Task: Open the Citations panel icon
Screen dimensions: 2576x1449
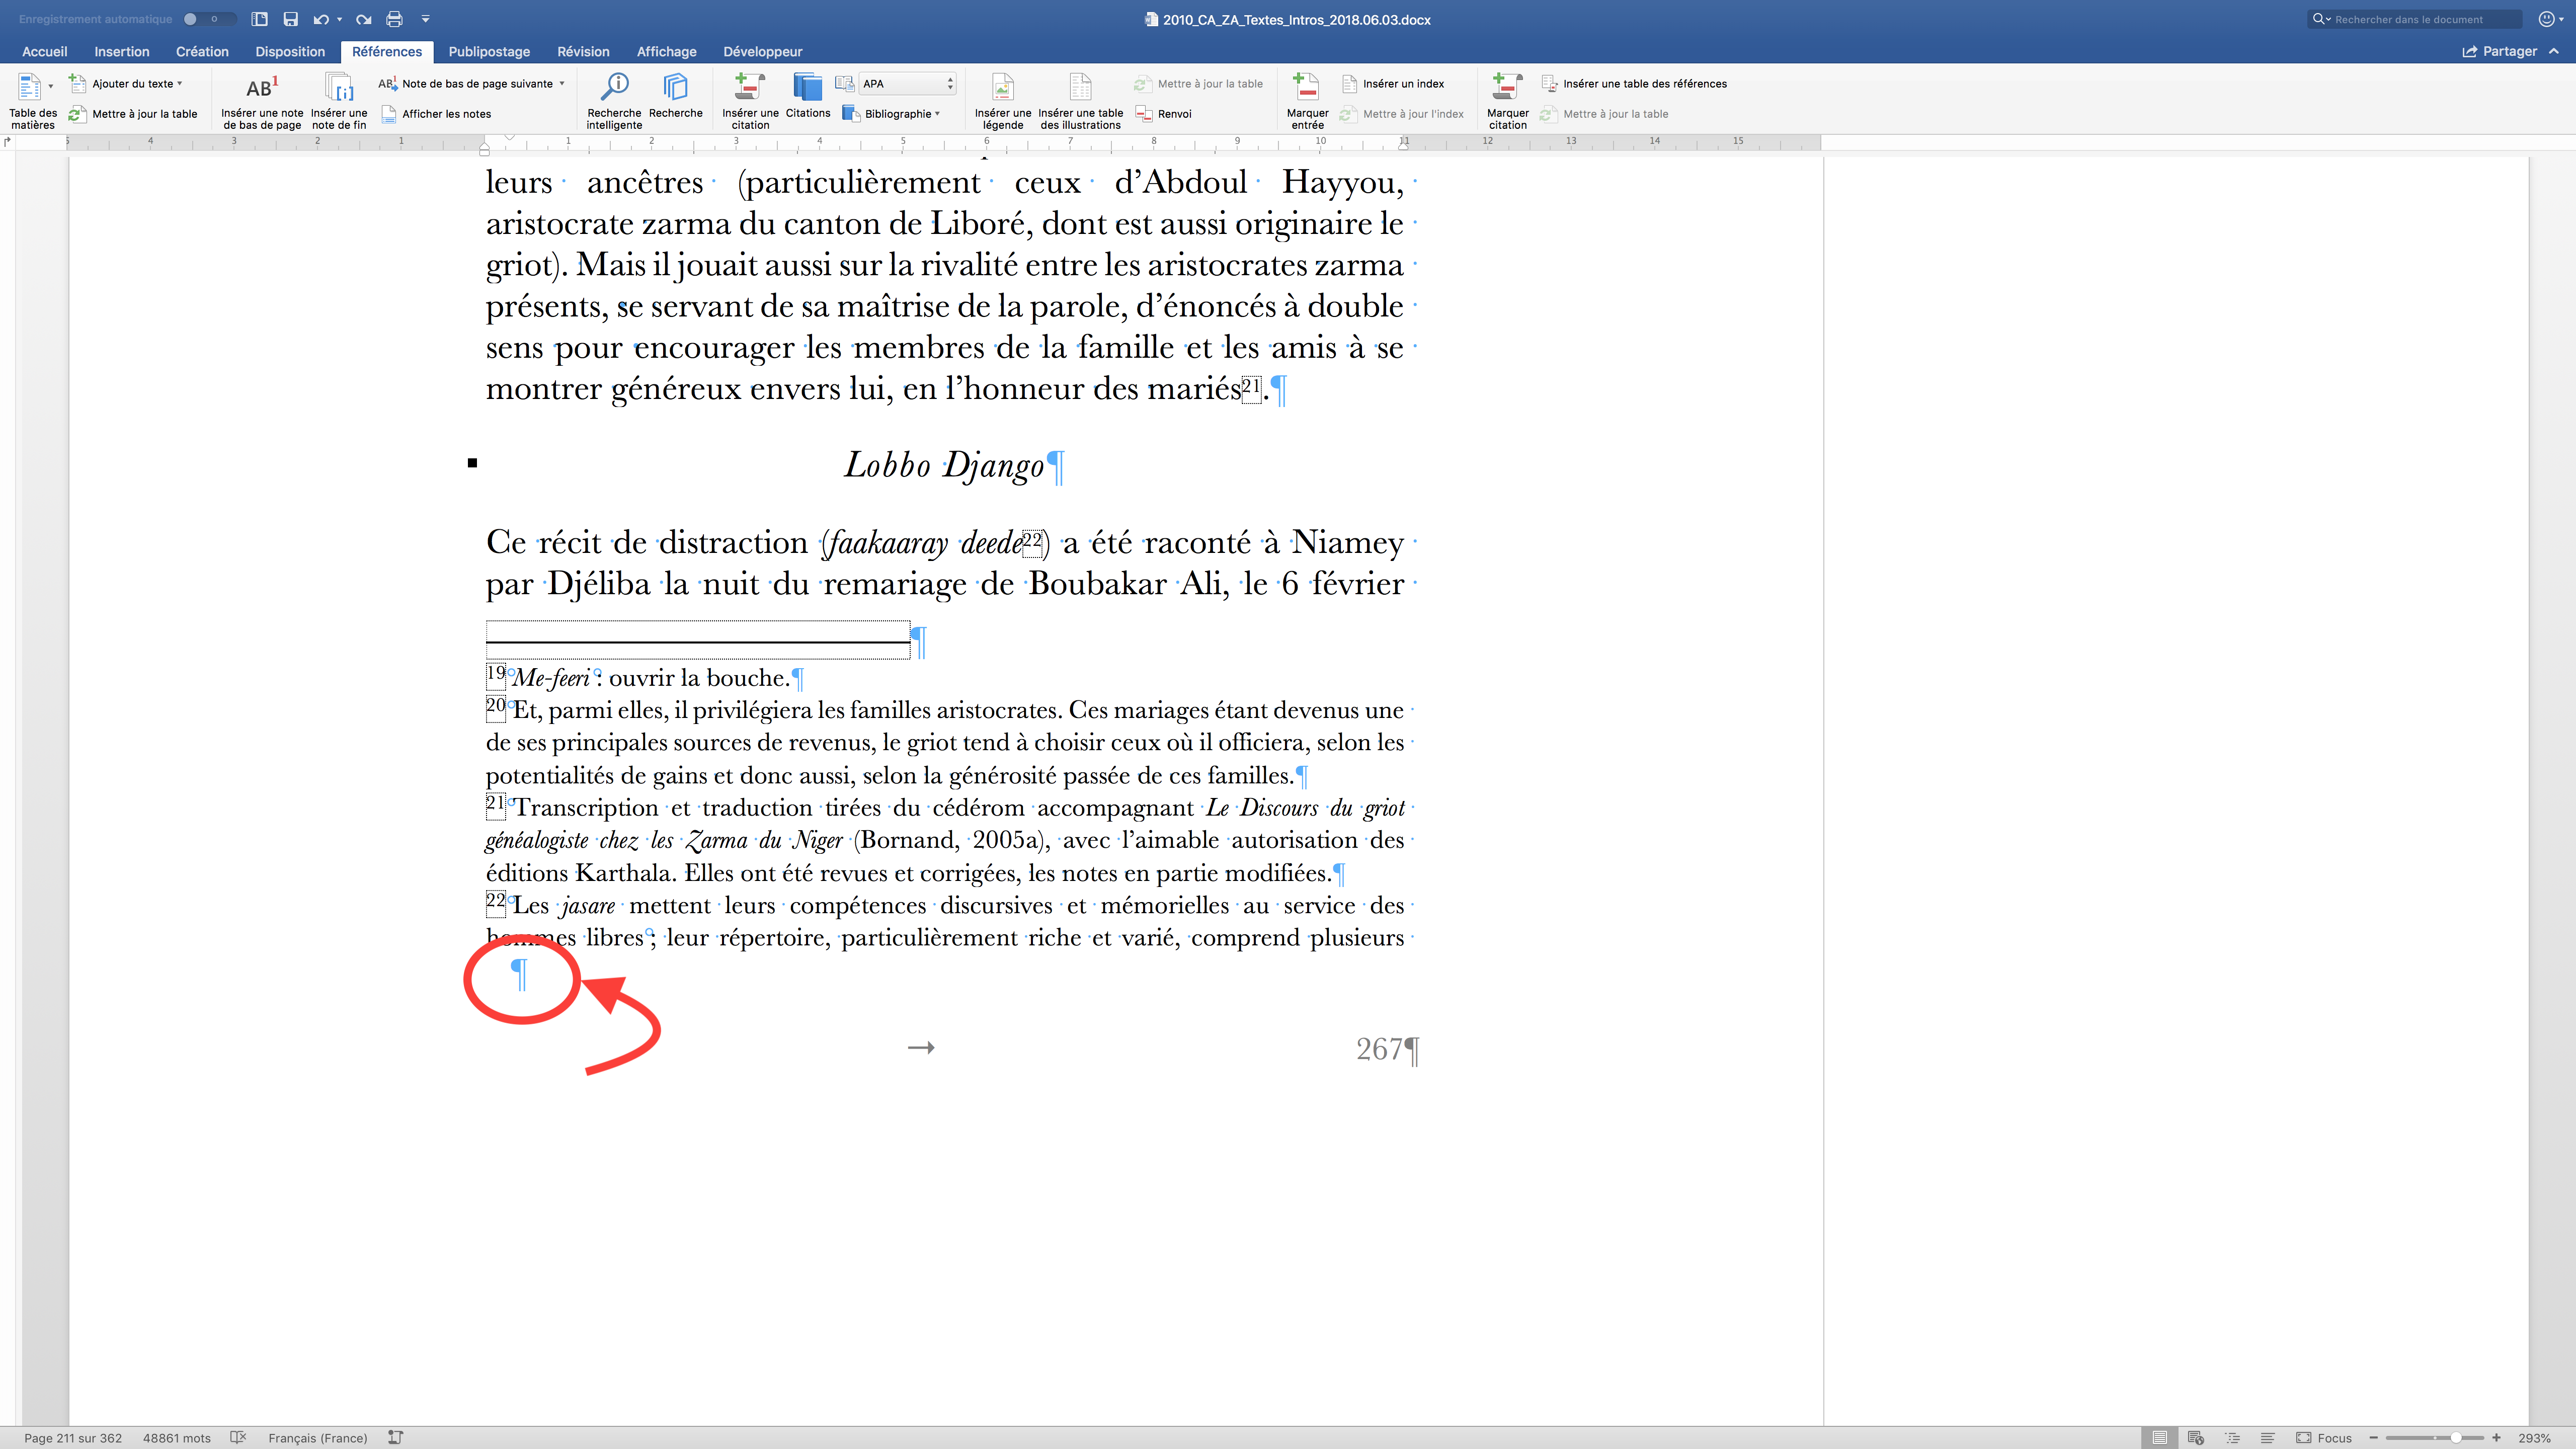Action: click(x=807, y=88)
